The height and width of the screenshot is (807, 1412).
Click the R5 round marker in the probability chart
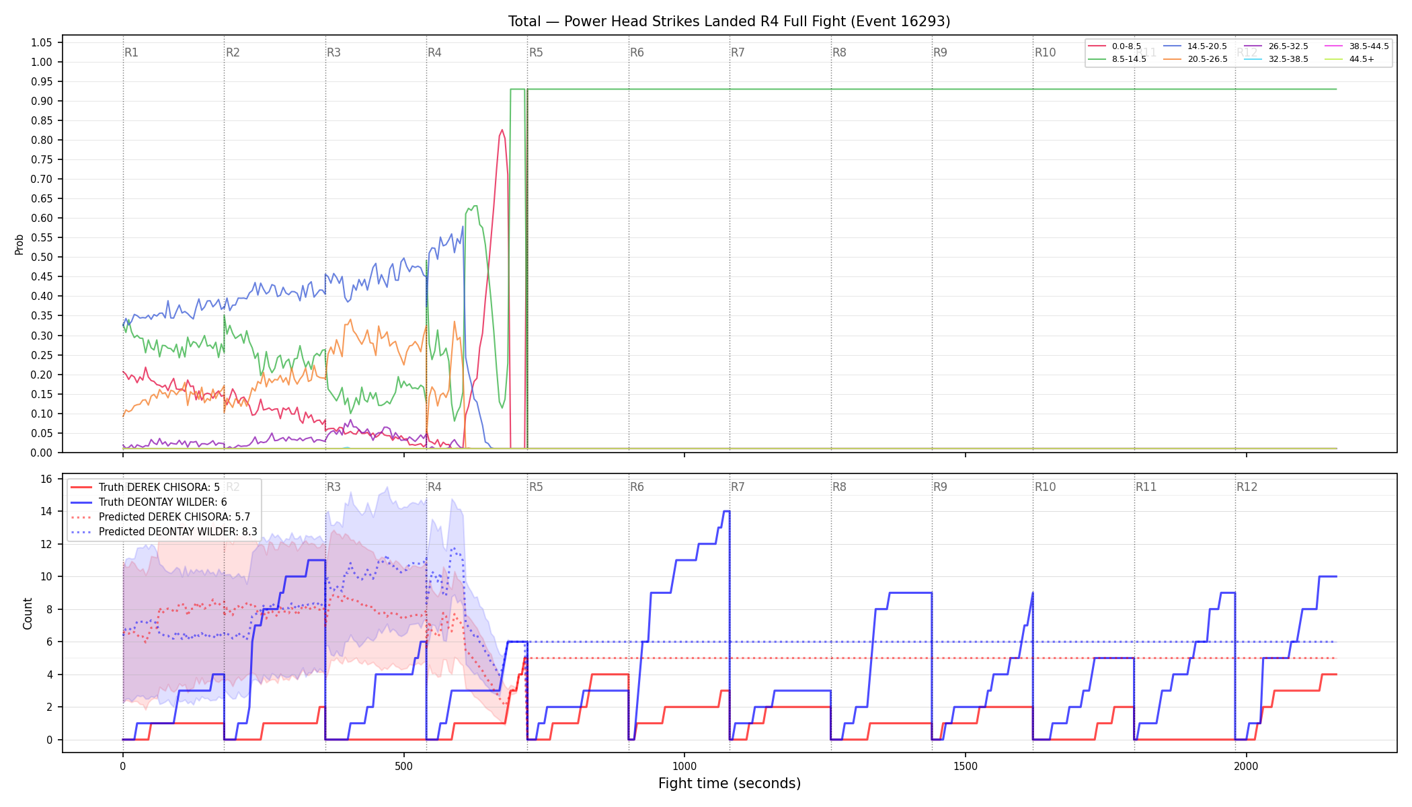tap(536, 52)
